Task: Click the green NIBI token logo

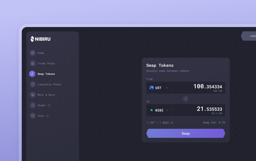Action: tap(152, 110)
